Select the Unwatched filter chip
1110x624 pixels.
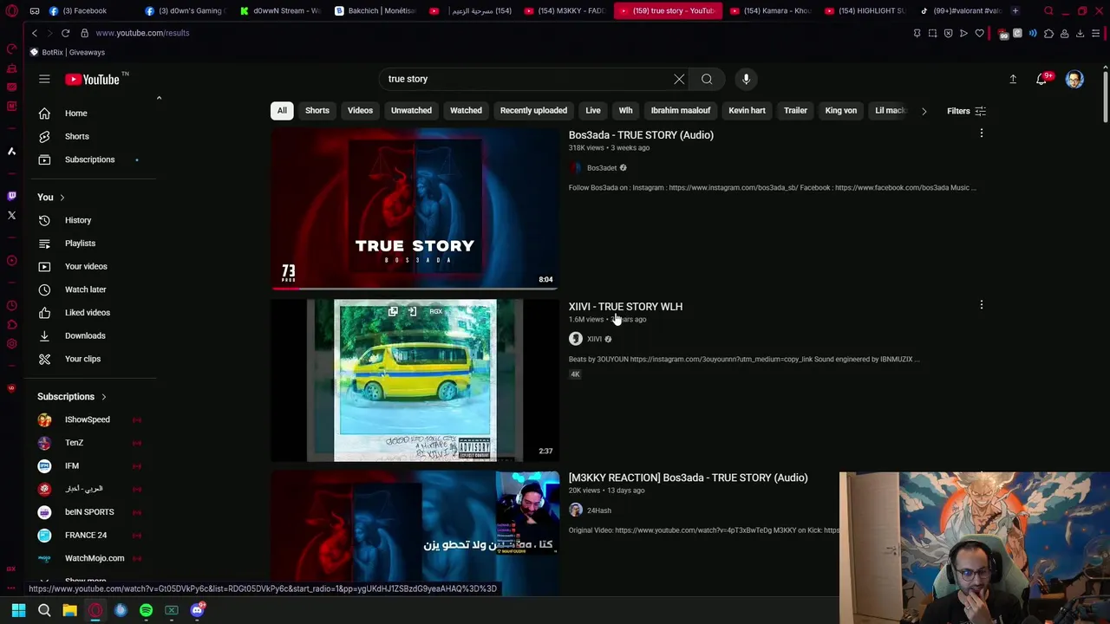click(411, 111)
